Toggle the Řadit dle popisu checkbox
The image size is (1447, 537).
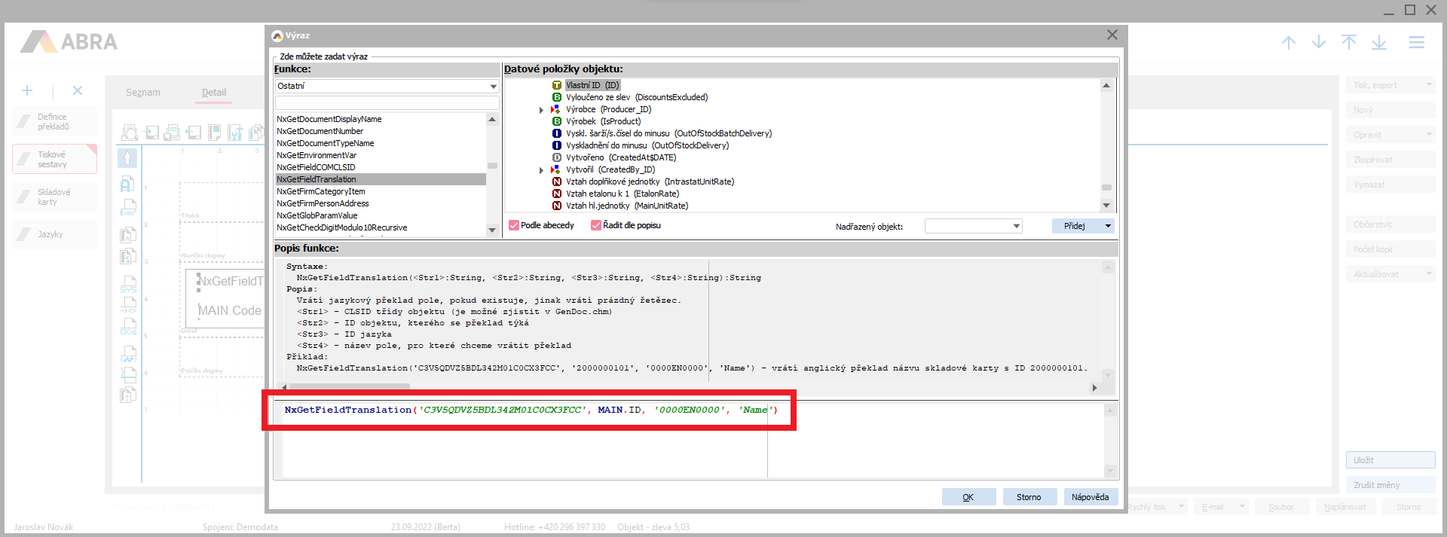tap(596, 225)
